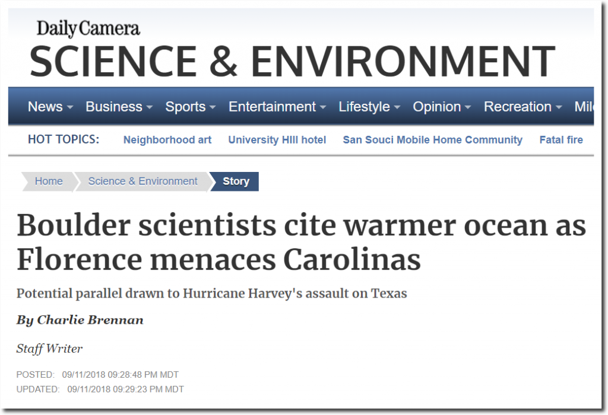Open the Daily Camera logo homepage

88,28
